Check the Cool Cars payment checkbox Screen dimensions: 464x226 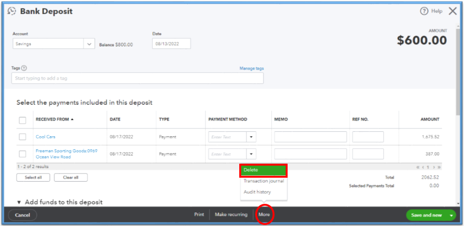tap(23, 137)
